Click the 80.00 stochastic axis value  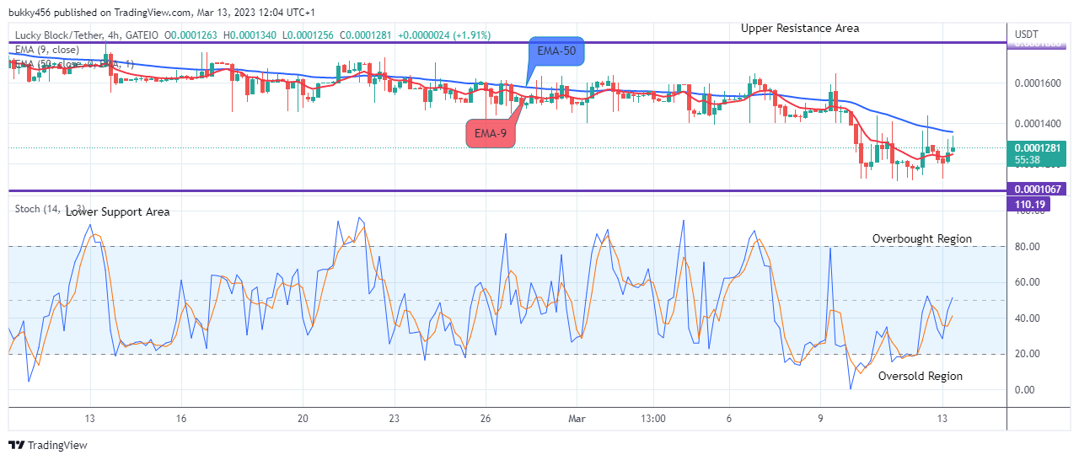click(x=1026, y=247)
